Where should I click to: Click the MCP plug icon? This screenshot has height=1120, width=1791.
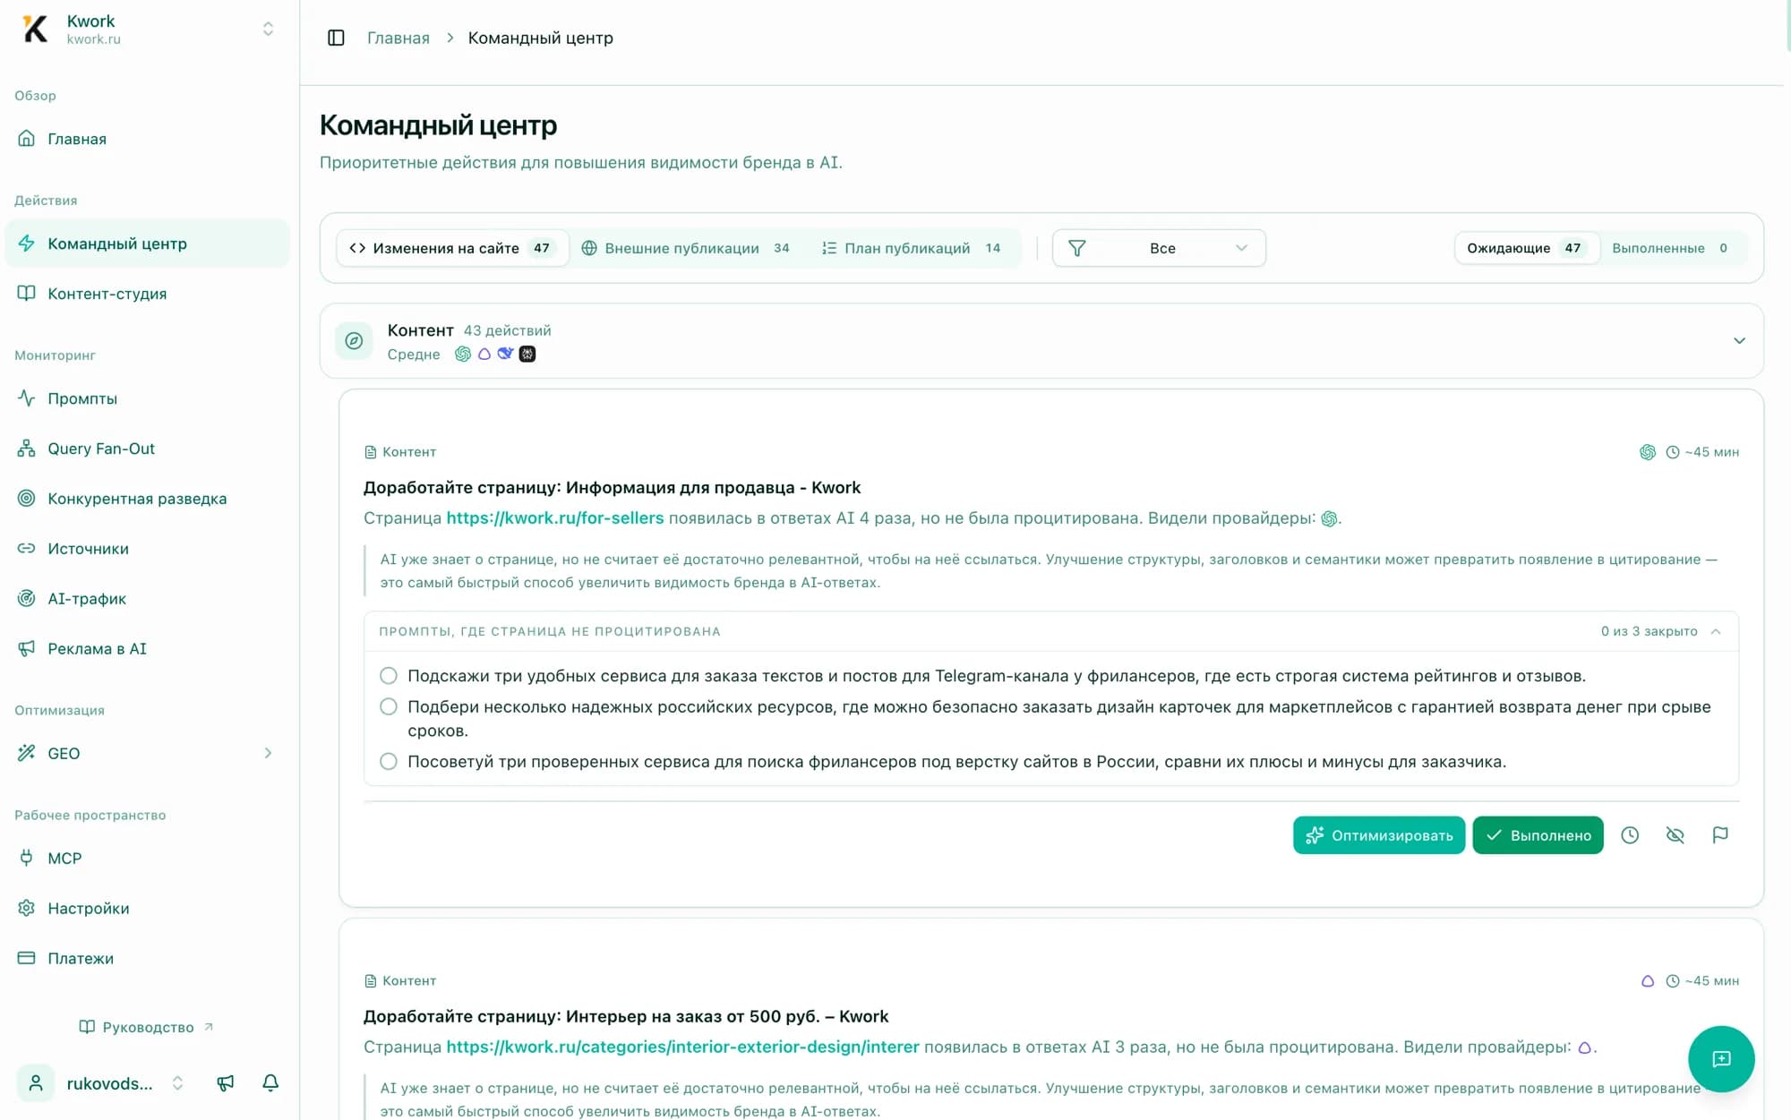[27, 858]
